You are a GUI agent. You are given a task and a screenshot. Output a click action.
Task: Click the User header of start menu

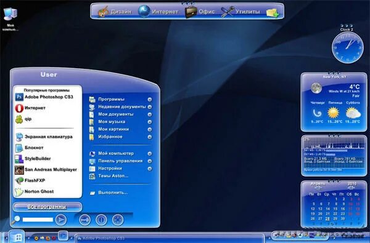(49, 74)
